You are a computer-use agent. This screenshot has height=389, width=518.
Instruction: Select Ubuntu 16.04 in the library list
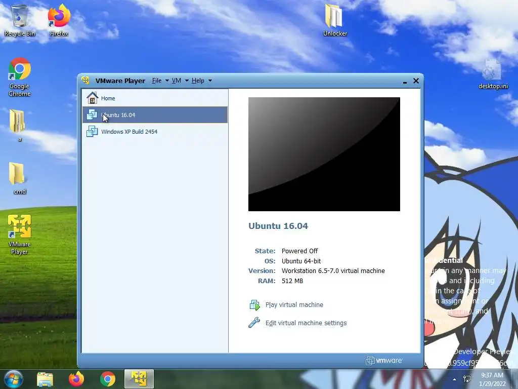pyautogui.click(x=155, y=115)
